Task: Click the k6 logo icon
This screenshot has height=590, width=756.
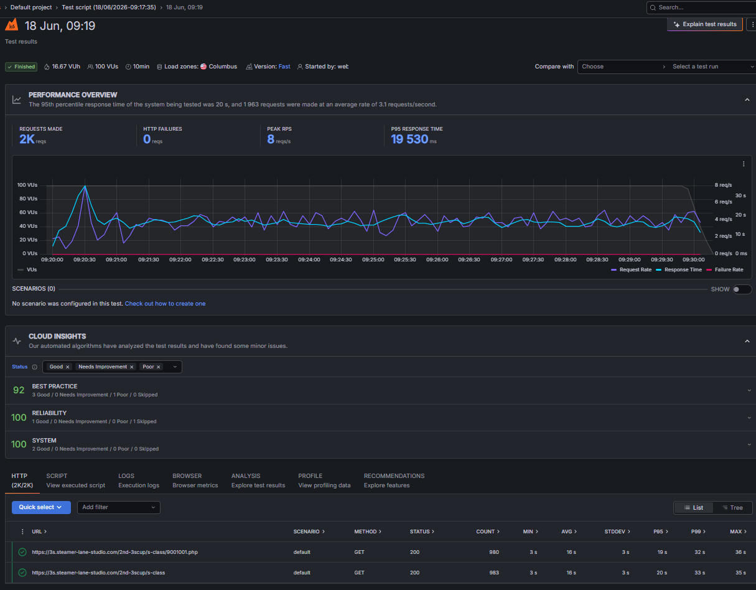Action: tap(12, 26)
